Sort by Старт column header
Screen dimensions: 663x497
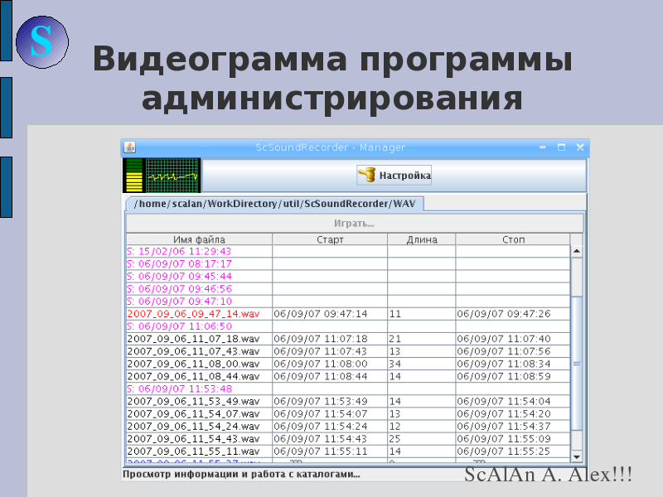click(330, 239)
